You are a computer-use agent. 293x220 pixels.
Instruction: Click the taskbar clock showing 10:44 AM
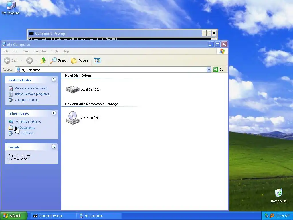(x=282, y=216)
